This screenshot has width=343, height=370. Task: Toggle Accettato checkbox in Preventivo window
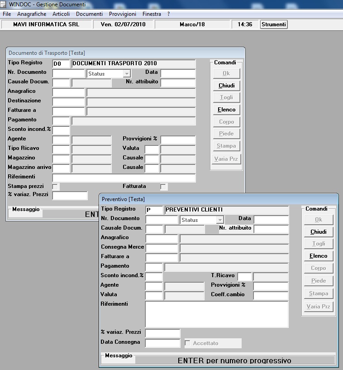(x=187, y=343)
